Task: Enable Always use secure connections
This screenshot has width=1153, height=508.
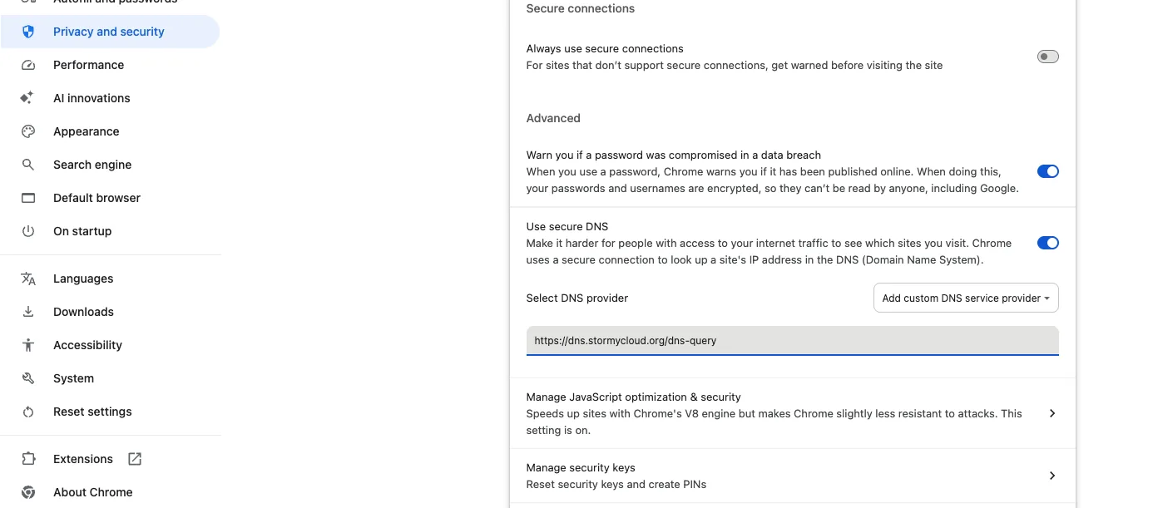Action: tap(1047, 57)
